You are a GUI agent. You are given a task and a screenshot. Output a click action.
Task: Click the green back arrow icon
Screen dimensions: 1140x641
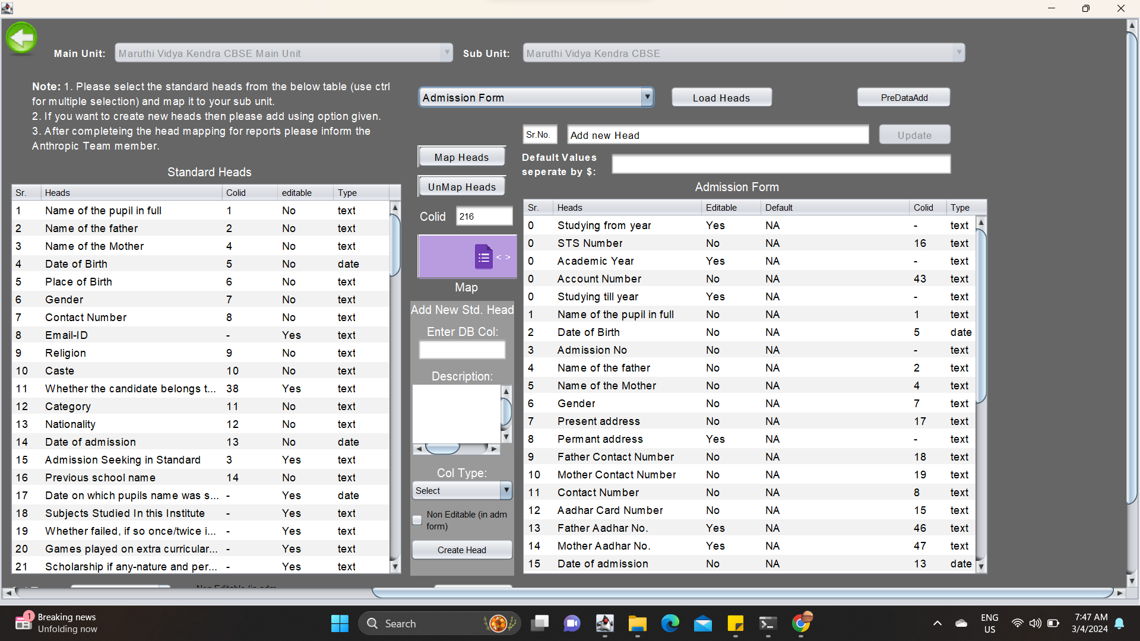[22, 39]
